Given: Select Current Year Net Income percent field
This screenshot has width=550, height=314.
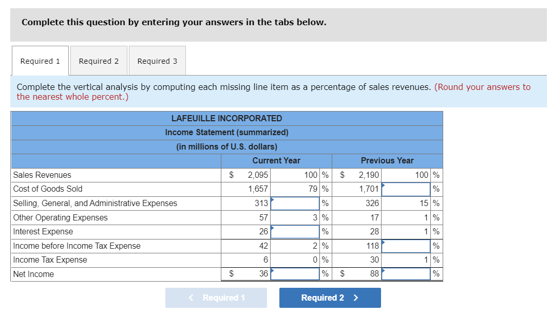Looking at the screenshot, I should (x=295, y=274).
